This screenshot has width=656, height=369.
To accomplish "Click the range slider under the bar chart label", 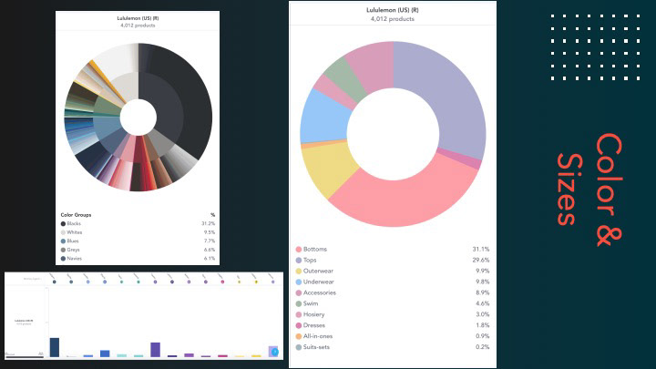I will coord(25,357).
